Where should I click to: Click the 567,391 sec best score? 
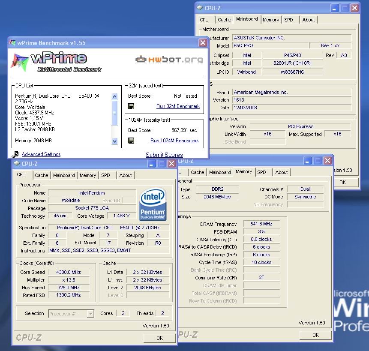point(184,130)
